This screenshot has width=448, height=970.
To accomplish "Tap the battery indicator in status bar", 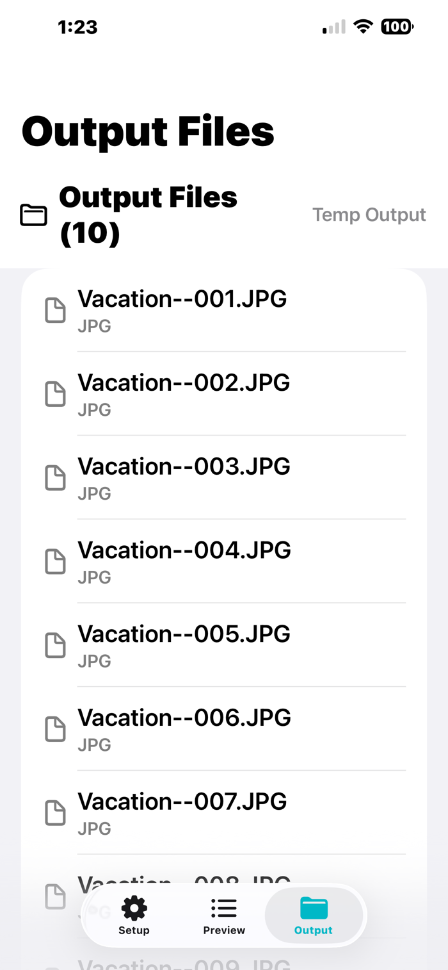I will coord(397,27).
